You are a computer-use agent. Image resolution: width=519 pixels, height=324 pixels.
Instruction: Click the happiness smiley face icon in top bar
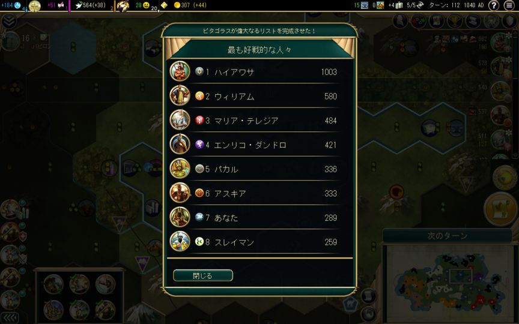[x=147, y=5]
